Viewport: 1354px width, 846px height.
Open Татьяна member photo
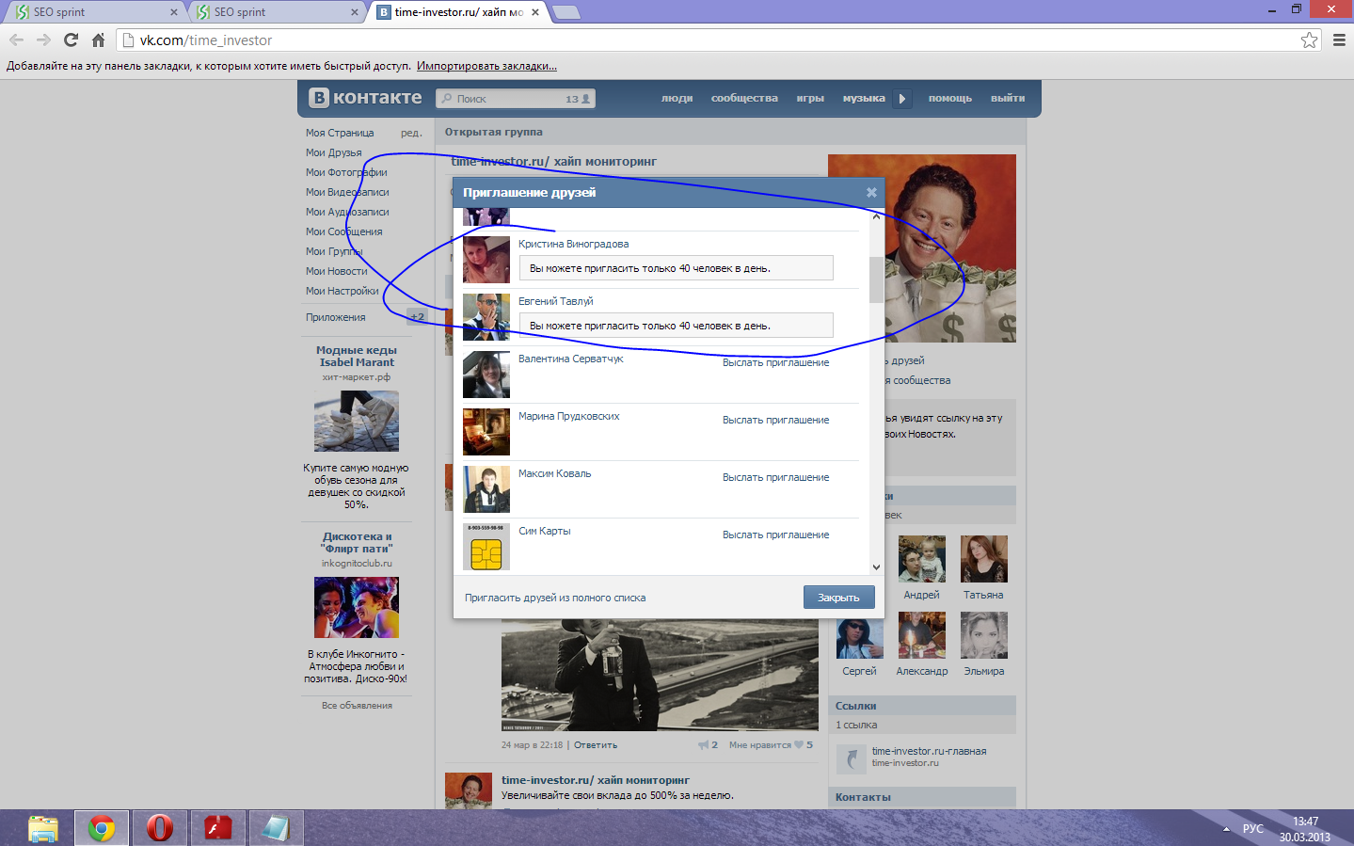[x=984, y=559]
